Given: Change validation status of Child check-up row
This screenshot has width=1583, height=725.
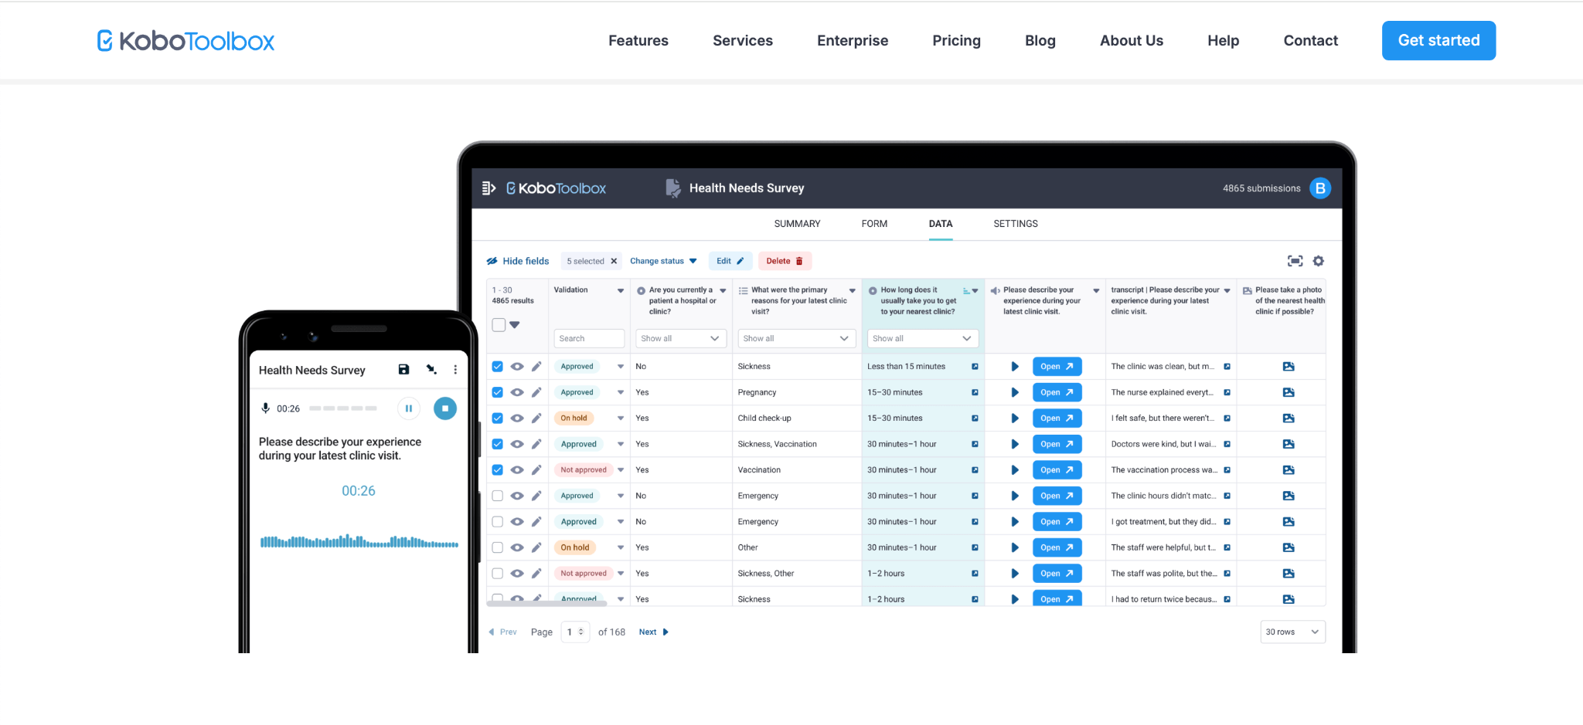Looking at the screenshot, I should (621, 418).
